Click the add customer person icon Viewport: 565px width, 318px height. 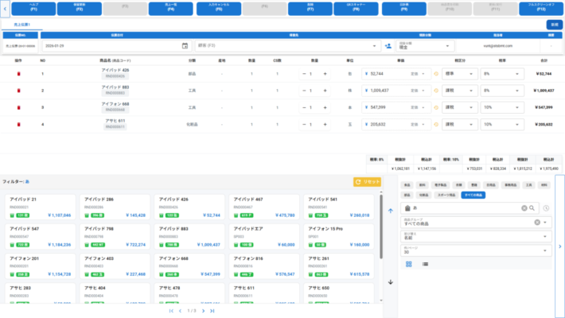(388, 45)
